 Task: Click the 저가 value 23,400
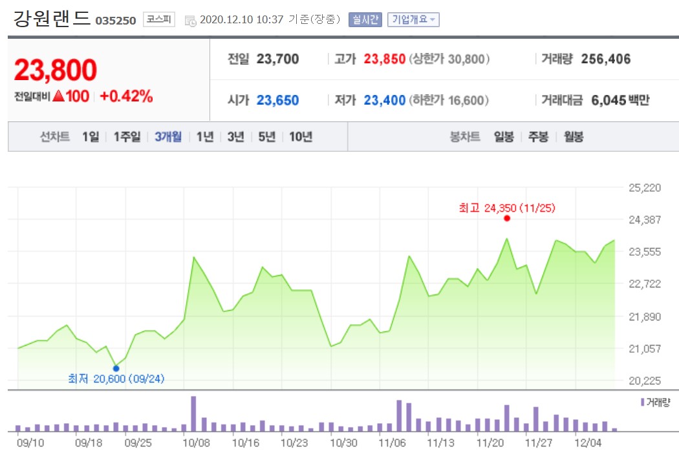tap(385, 100)
